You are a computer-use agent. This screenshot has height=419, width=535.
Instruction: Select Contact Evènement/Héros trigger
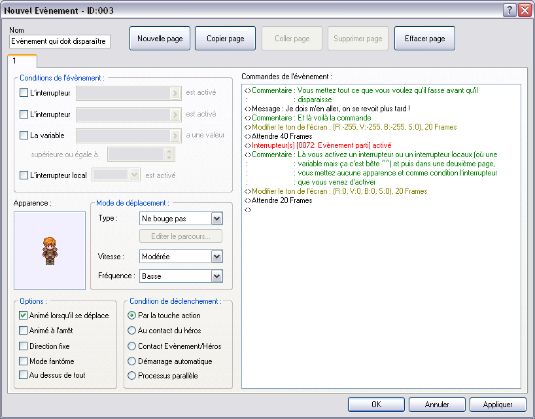pos(131,346)
